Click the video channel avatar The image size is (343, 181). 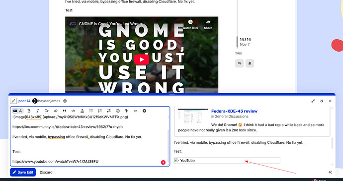point(72,24)
